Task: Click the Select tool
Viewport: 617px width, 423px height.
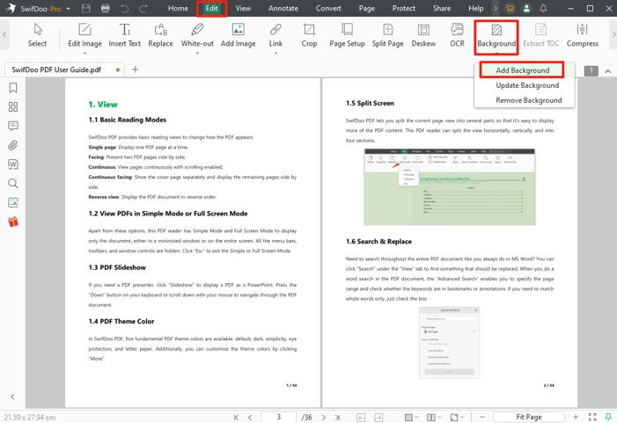Action: pyautogui.click(x=37, y=35)
